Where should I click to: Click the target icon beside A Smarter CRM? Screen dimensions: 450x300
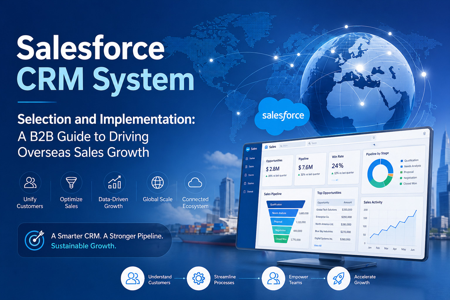coord(35,240)
